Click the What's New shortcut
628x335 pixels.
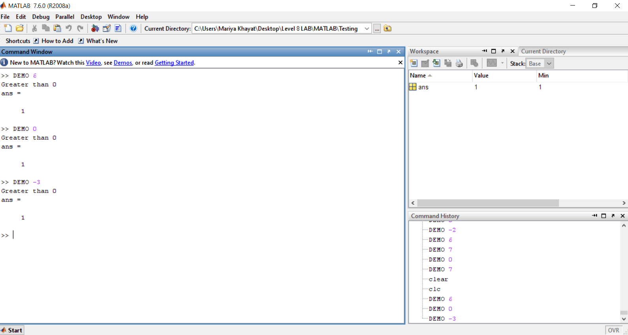click(x=98, y=41)
